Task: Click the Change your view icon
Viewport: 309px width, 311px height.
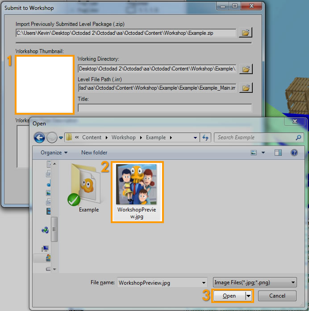Action: point(254,153)
